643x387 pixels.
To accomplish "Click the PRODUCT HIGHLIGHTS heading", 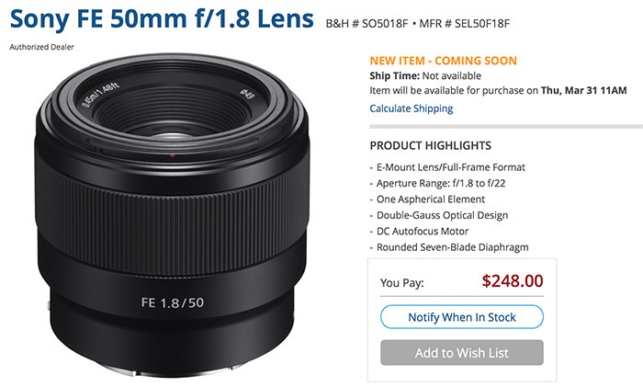I will tap(431, 145).
